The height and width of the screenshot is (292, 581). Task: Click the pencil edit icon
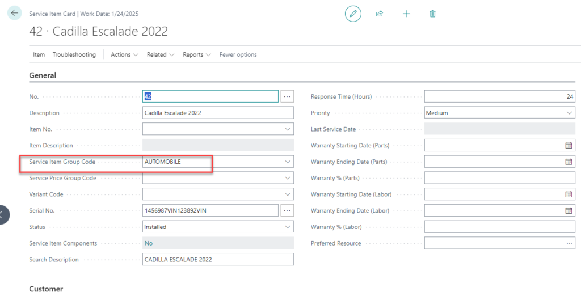[353, 14]
